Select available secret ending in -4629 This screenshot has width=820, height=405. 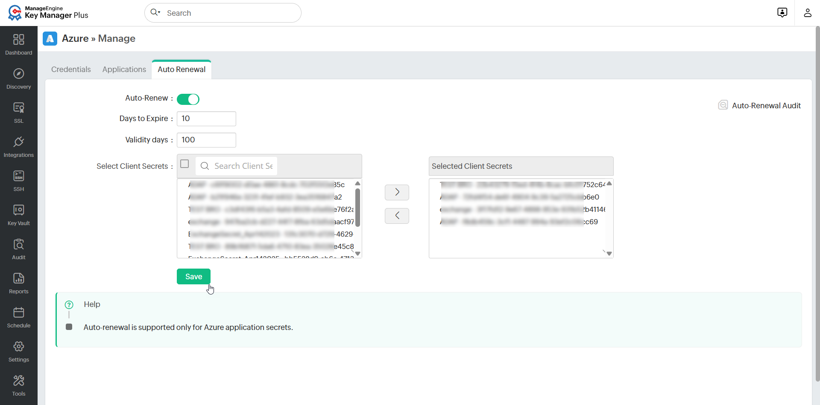(271, 234)
